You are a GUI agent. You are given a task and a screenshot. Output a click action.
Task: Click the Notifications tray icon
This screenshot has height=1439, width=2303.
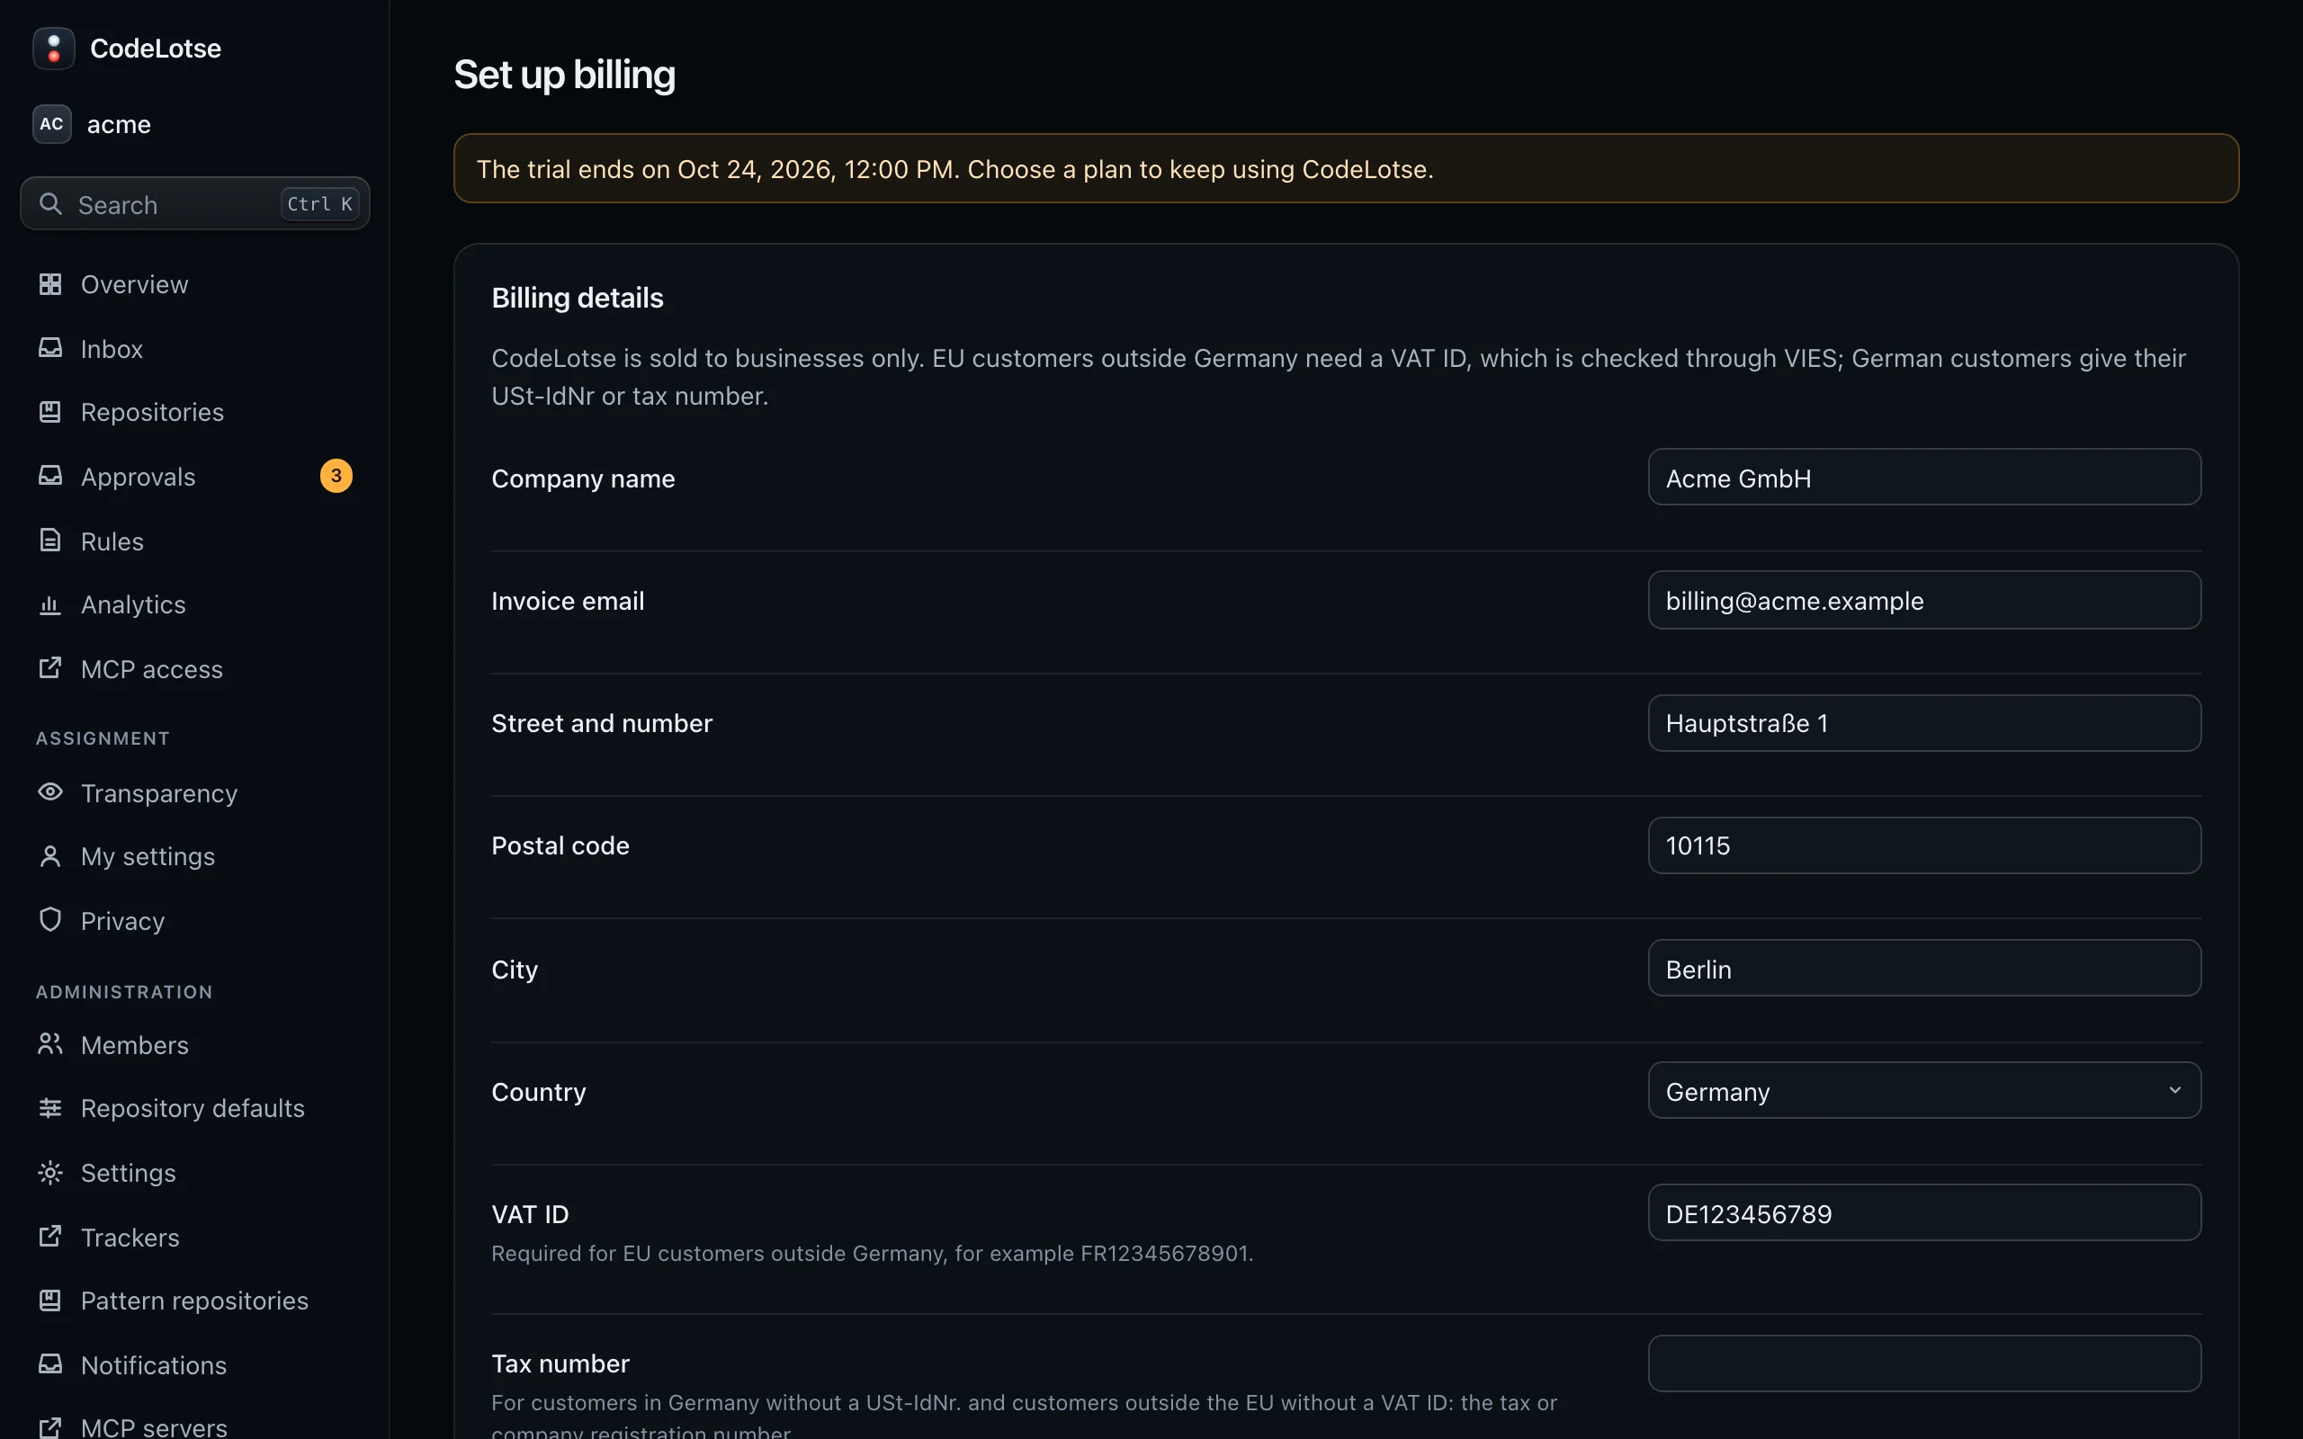tap(50, 1363)
